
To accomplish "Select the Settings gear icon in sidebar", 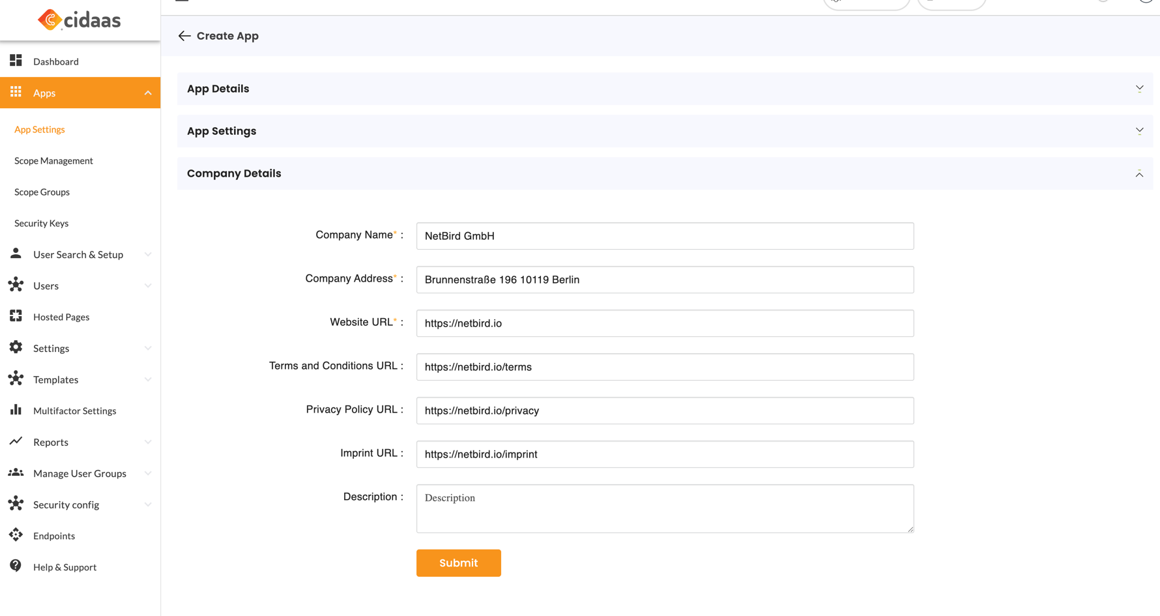I will coord(16,347).
